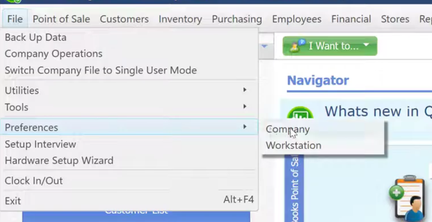The width and height of the screenshot is (432, 222).
Task: Select Company Operations menu entry
Action: click(129, 53)
